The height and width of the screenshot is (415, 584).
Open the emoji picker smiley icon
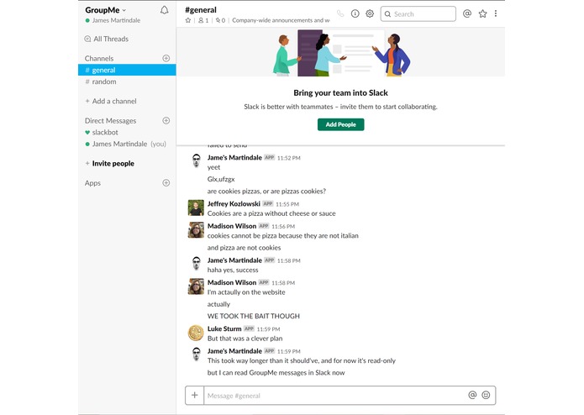(x=486, y=395)
